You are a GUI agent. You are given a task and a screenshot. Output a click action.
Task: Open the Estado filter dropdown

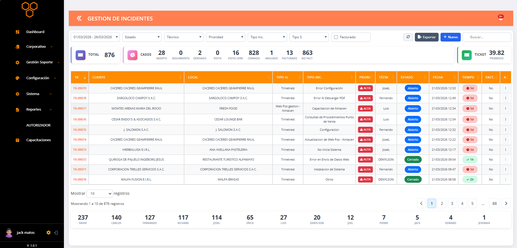[142, 37]
